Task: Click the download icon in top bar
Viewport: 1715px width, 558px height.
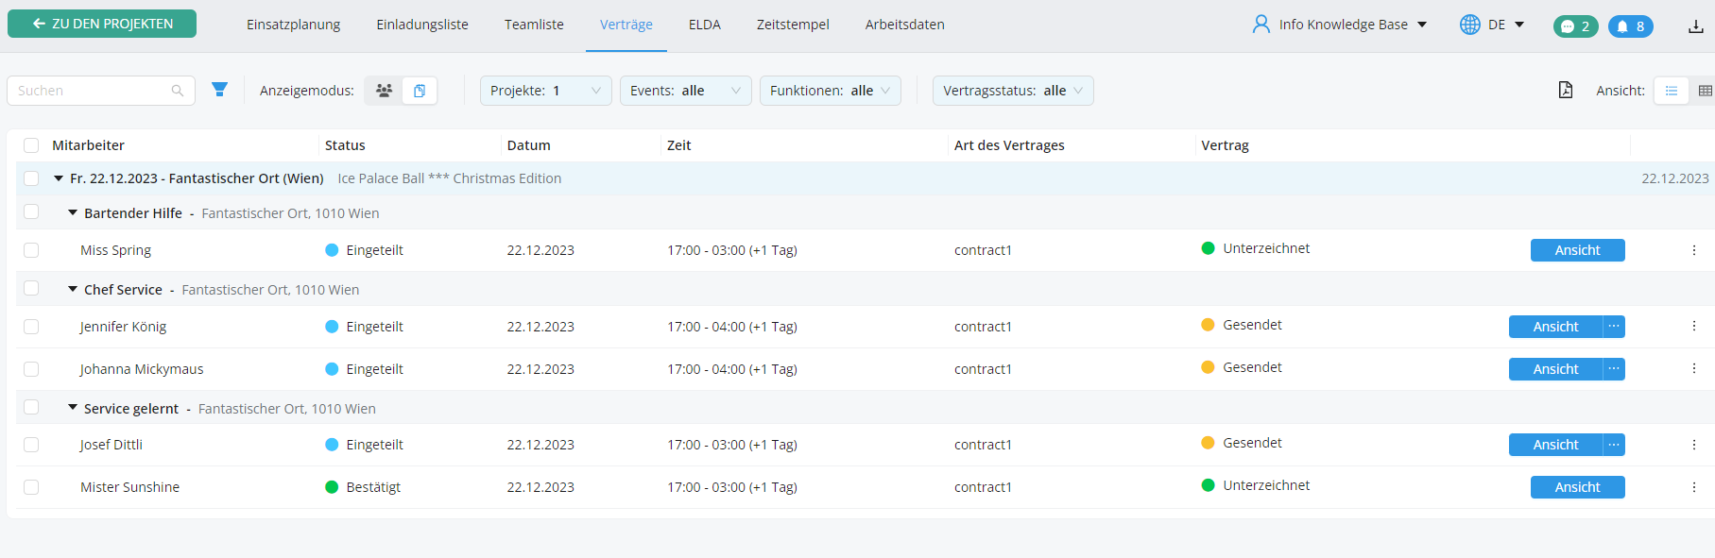Action: tap(1695, 26)
